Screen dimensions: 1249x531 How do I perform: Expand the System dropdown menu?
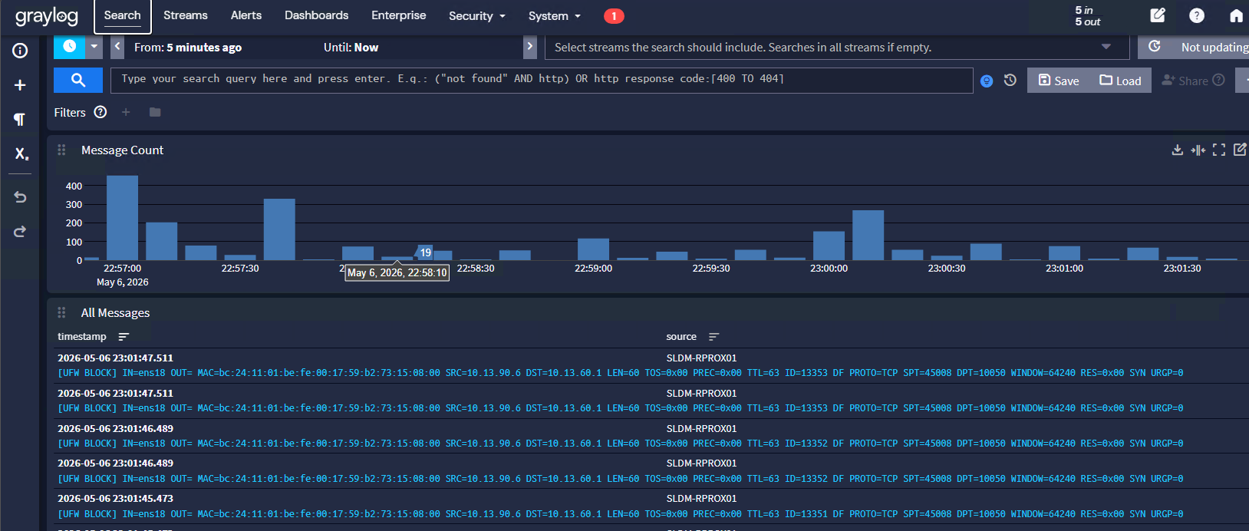555,16
